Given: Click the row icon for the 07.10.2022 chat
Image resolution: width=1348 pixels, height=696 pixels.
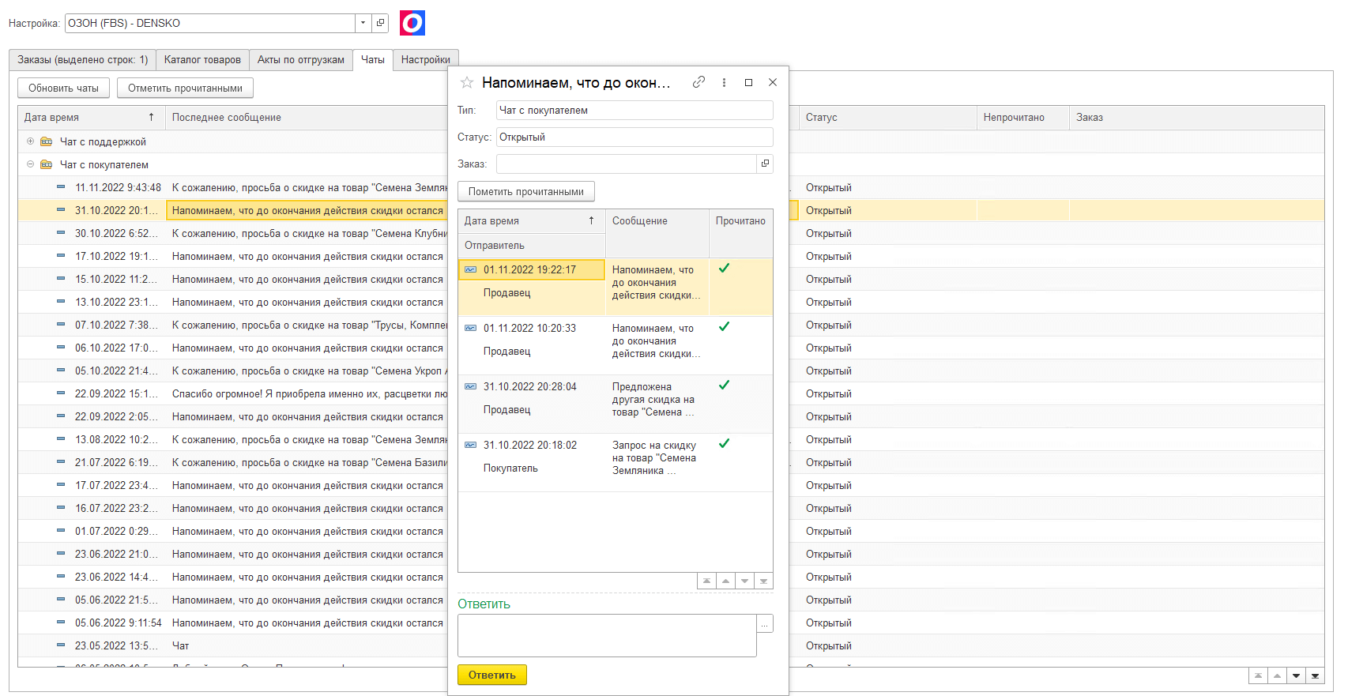Looking at the screenshot, I should click(61, 325).
